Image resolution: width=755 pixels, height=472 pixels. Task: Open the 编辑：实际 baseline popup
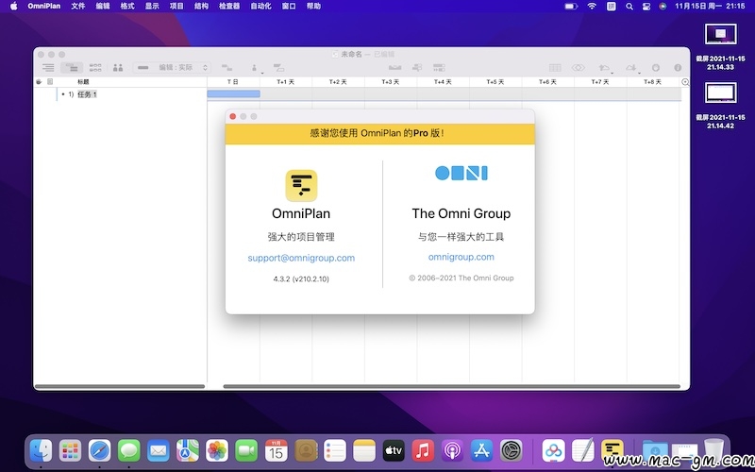(x=172, y=67)
